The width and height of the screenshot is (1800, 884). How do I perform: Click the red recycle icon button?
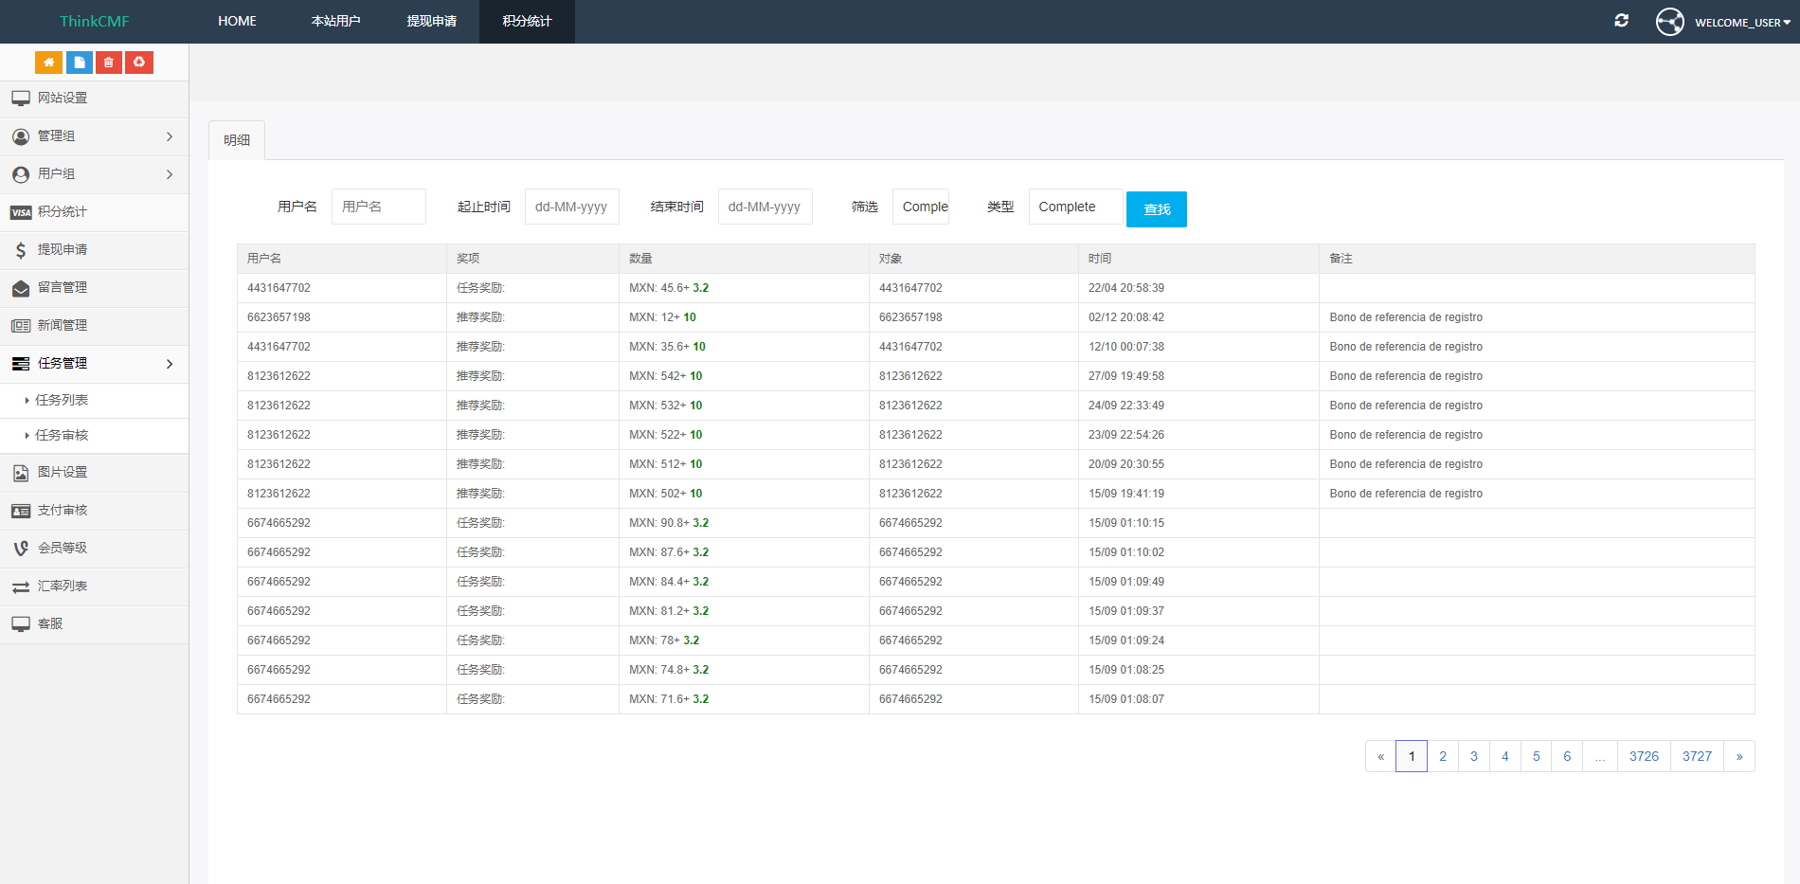[139, 63]
